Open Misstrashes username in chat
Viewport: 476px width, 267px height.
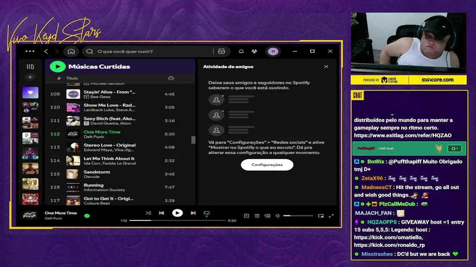pyautogui.click(x=377, y=254)
